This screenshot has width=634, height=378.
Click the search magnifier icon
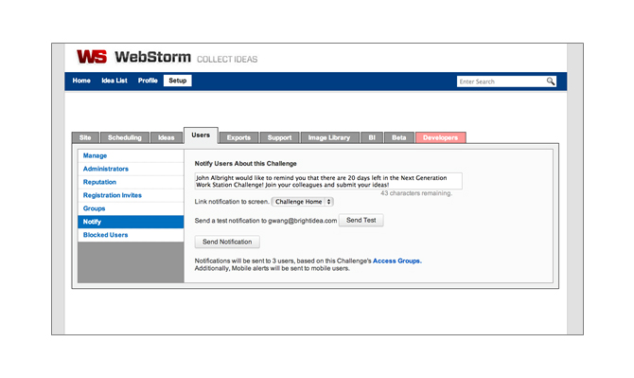tap(551, 81)
